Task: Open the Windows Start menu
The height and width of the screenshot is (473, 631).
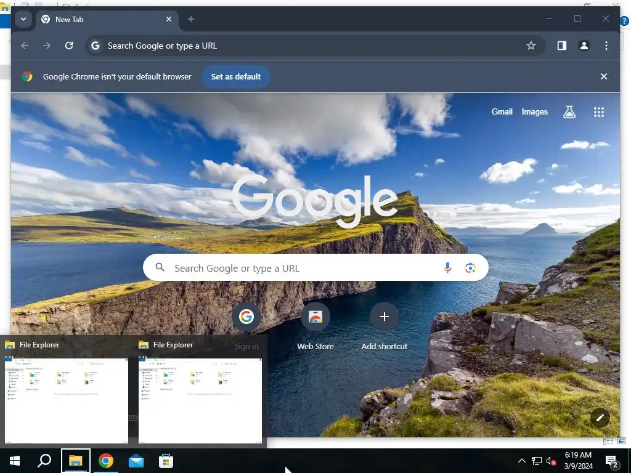Action: coord(15,461)
